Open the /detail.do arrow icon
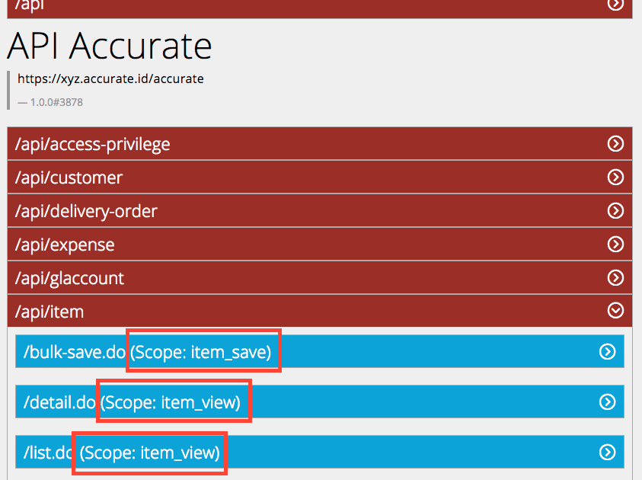 click(607, 402)
